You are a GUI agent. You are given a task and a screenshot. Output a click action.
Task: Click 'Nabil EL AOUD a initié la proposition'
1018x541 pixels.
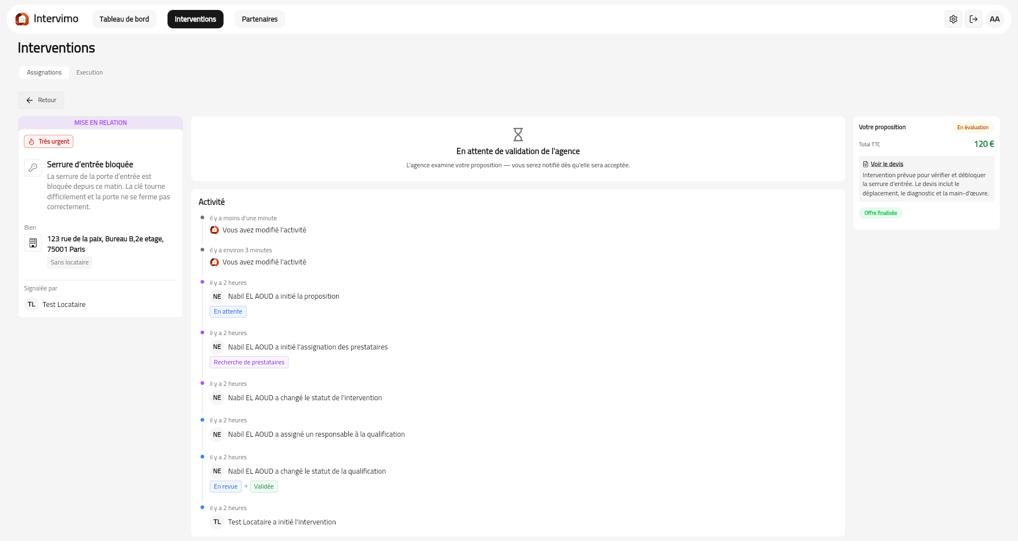click(x=284, y=296)
